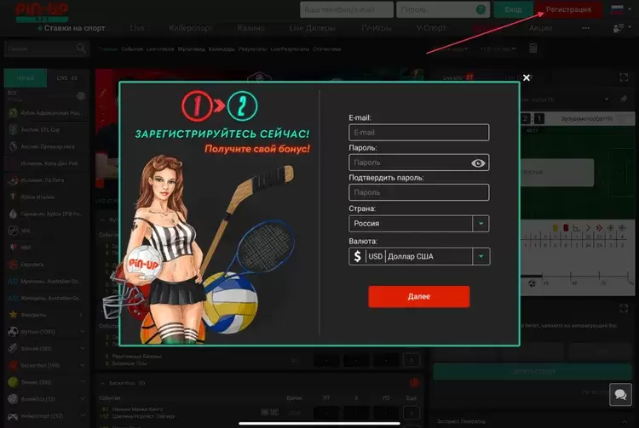639x428 pixels.
Task: Open the Russian flag language selector
Action: tap(620, 9)
